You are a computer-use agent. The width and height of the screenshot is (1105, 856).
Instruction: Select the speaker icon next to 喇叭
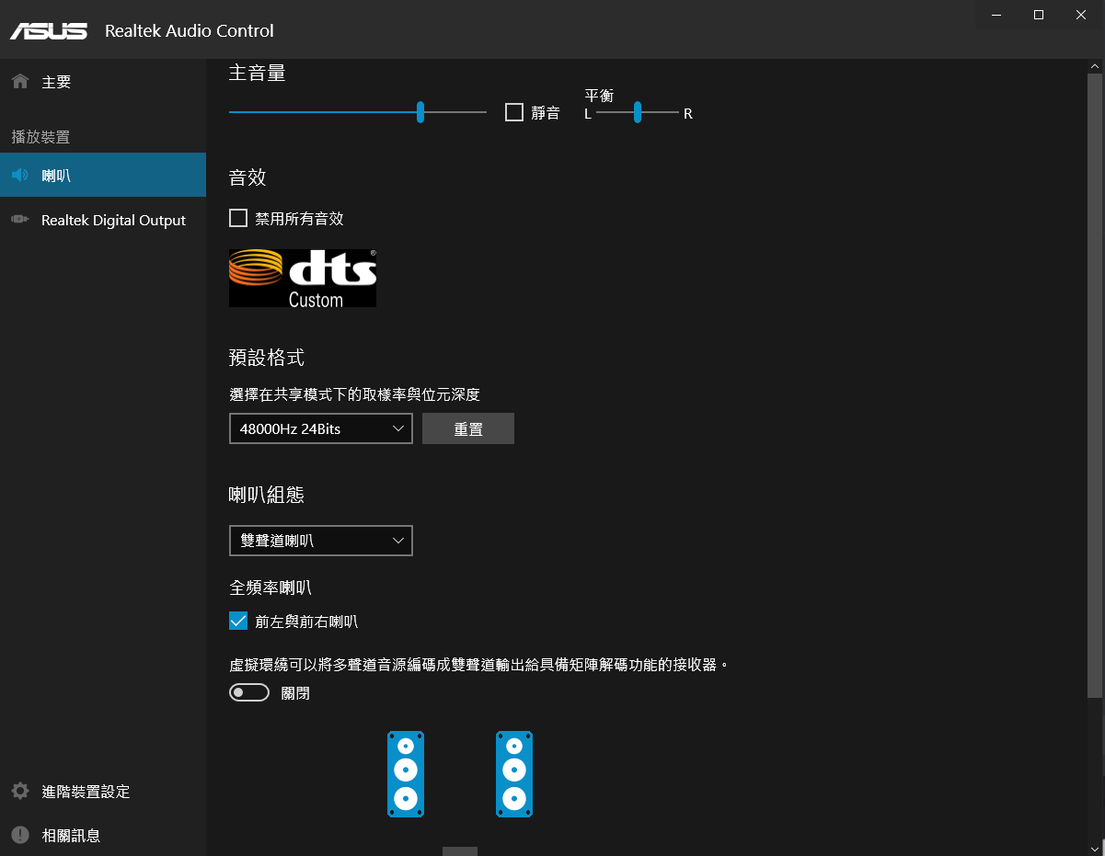tap(19, 175)
